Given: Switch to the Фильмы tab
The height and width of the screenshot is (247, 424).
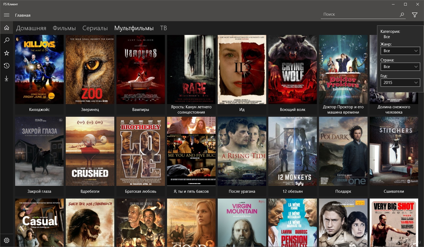Looking at the screenshot, I should click(64, 28).
